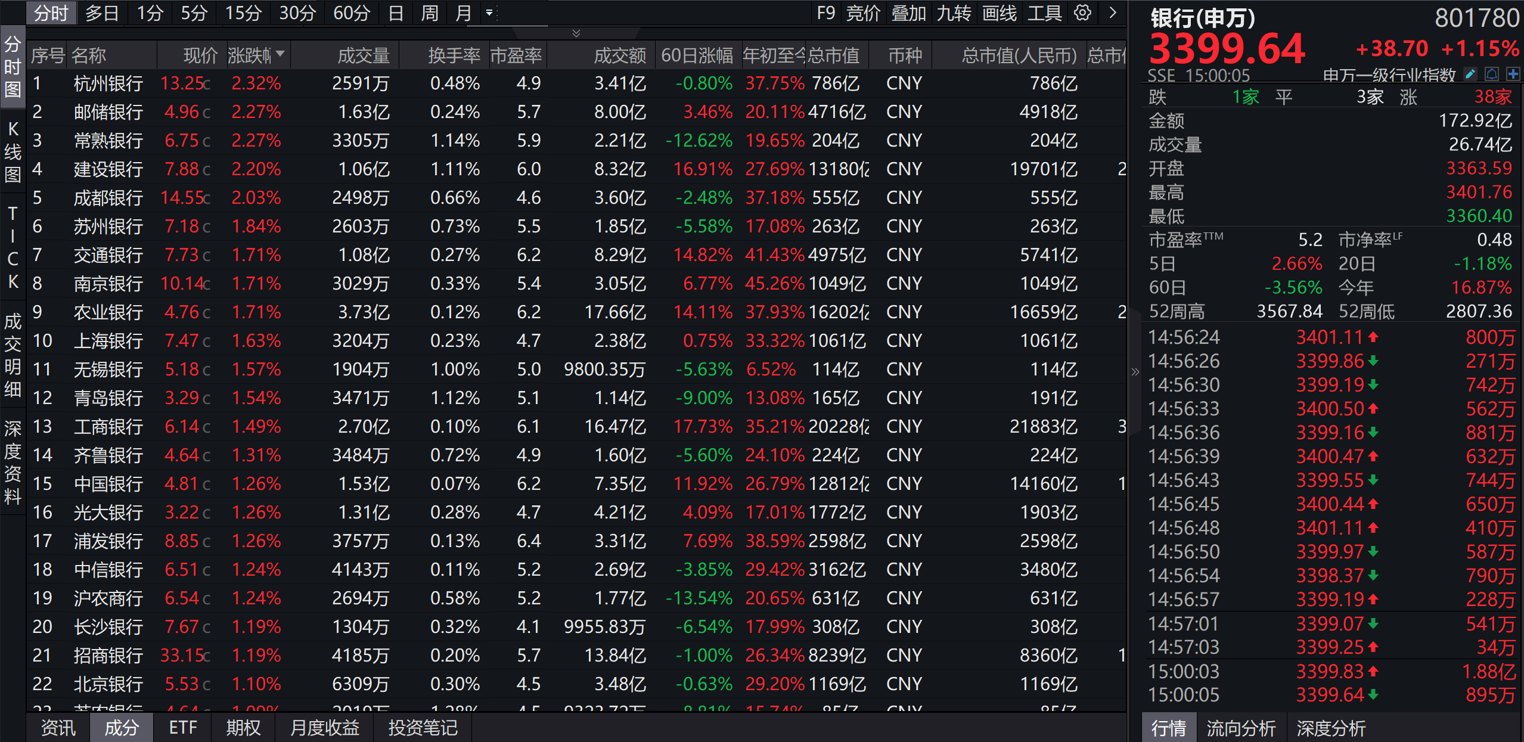Open more time period options dropdown
The height and width of the screenshot is (742, 1524).
pyautogui.click(x=489, y=13)
